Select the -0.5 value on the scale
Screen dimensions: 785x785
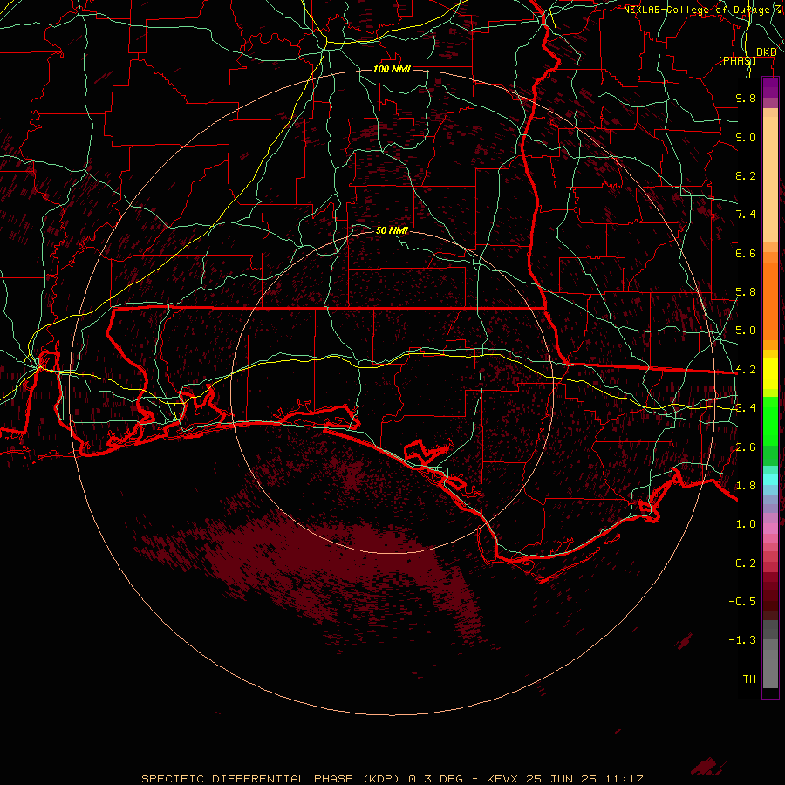[x=742, y=602]
